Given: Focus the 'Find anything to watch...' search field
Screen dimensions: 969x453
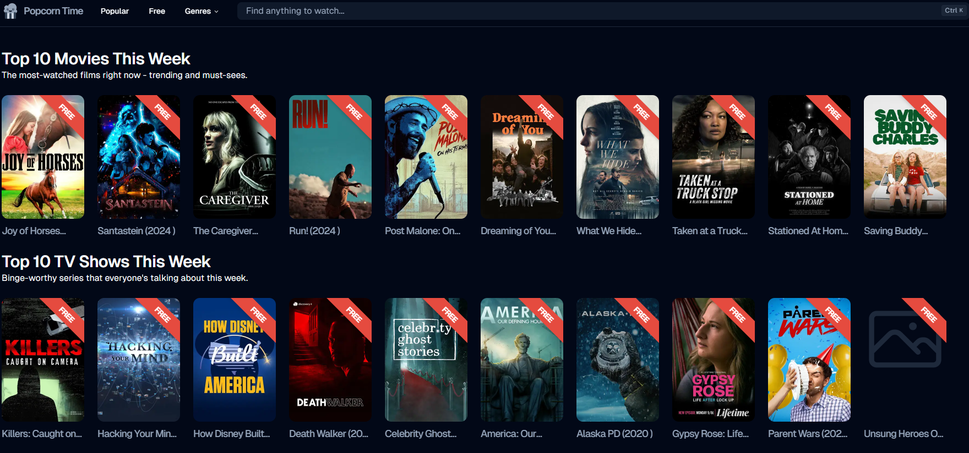Looking at the screenshot, I should click(x=602, y=11).
